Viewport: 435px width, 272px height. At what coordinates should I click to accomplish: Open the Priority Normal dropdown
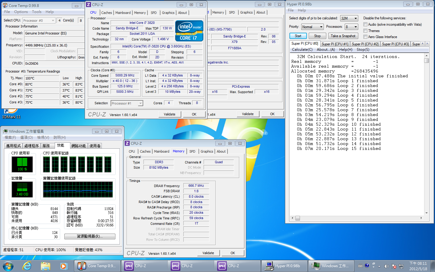click(313, 27)
